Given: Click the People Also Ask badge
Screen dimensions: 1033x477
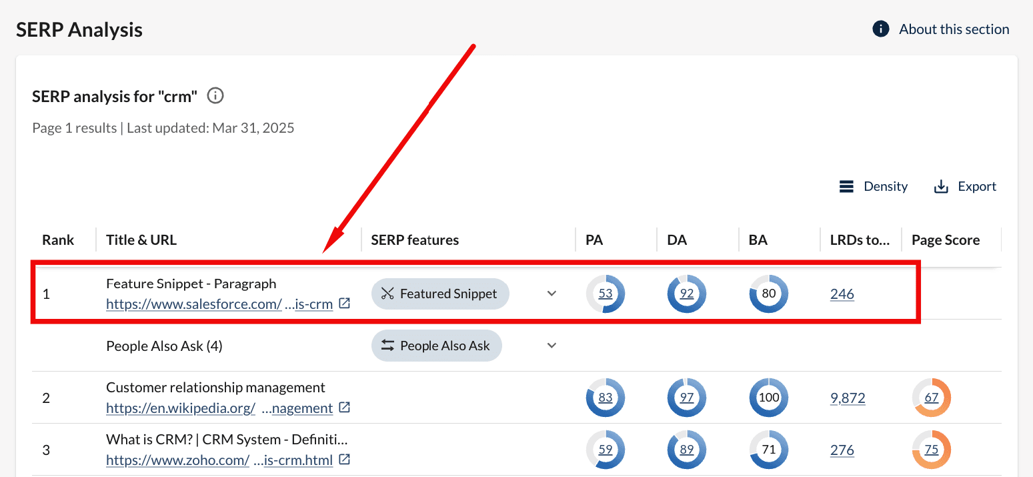Looking at the screenshot, I should click(436, 346).
